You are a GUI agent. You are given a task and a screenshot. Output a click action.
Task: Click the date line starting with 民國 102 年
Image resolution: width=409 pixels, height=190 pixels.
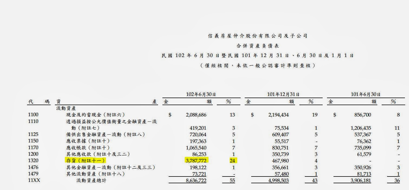(257, 56)
